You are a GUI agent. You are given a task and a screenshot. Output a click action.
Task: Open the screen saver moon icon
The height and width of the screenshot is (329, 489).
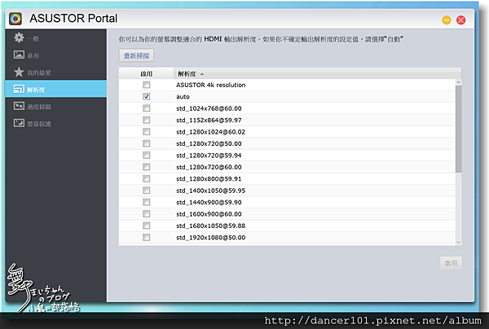pos(19,123)
